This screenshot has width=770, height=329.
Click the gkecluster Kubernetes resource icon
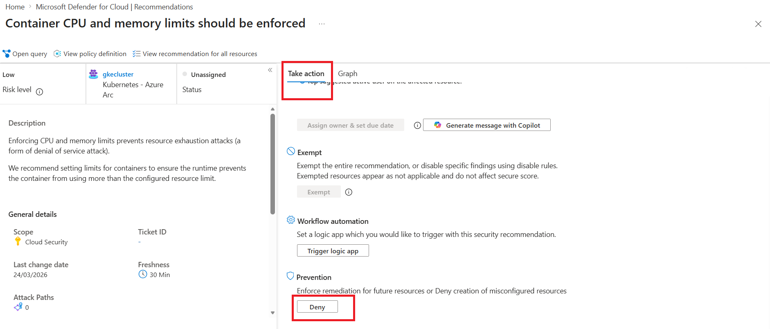click(x=93, y=74)
